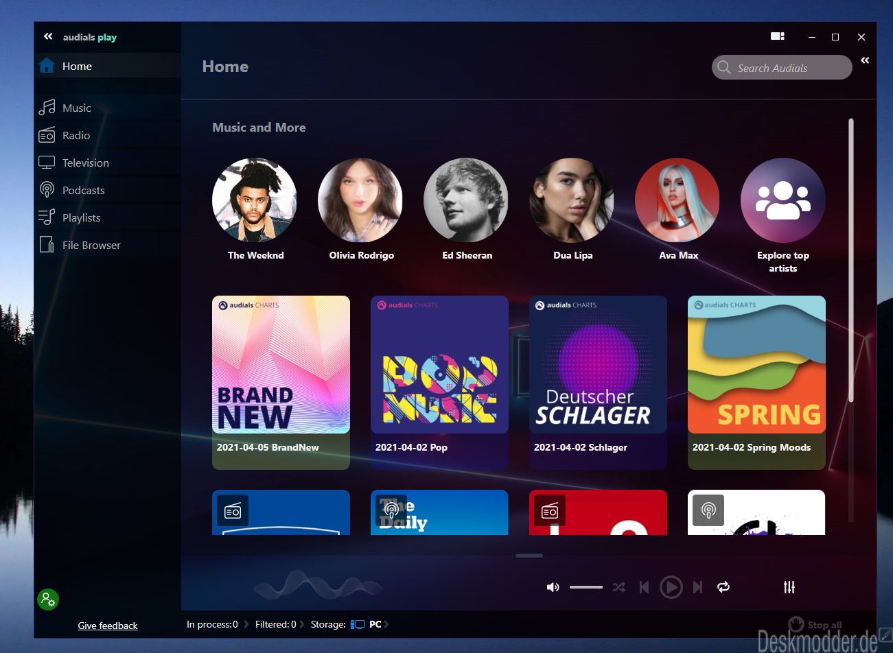
Task: Click the Give feedback link
Action: (108, 626)
